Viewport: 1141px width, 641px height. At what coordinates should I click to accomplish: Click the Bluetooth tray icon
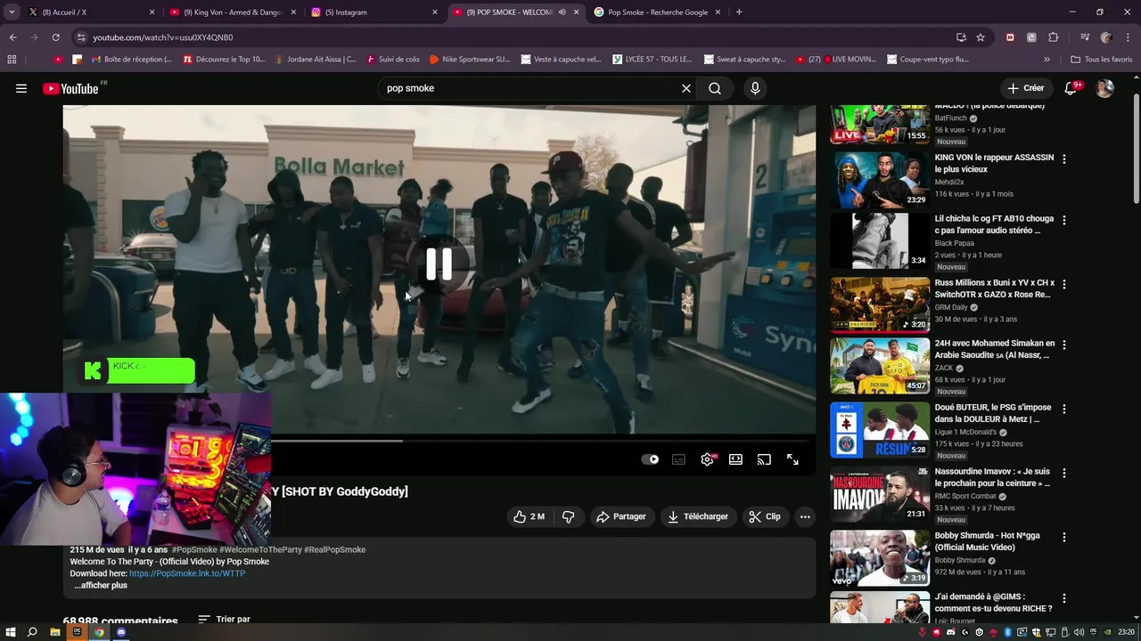tap(1008, 632)
